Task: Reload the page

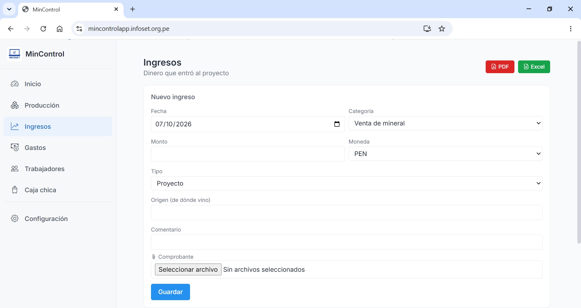Action: click(x=43, y=29)
